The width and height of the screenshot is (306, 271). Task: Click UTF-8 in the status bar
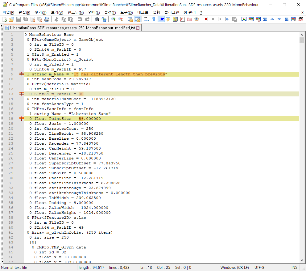tap(258, 267)
